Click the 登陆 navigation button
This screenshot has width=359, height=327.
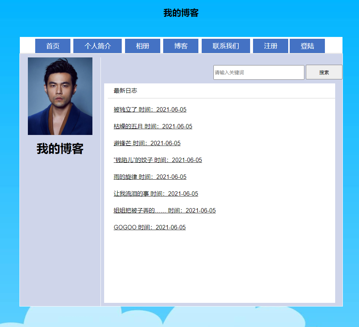pyautogui.click(x=307, y=46)
